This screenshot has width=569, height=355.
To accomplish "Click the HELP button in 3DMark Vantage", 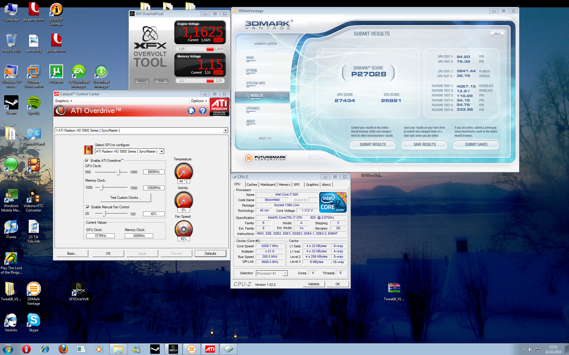I will point(497,34).
